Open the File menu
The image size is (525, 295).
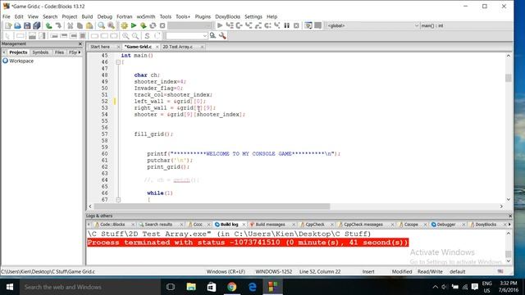tap(6, 16)
